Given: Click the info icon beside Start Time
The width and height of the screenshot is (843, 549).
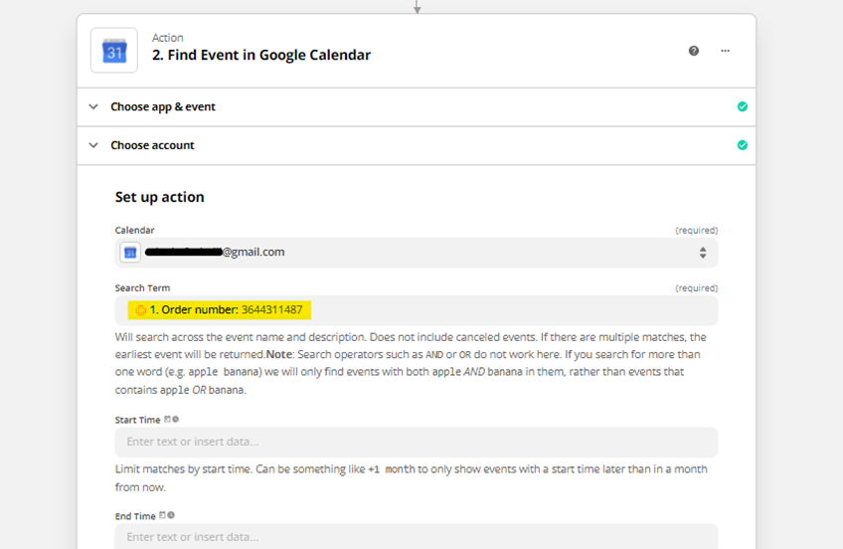Looking at the screenshot, I should [176, 419].
